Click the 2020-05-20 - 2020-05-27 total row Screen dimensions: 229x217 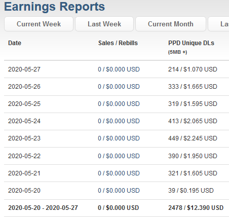point(117,208)
